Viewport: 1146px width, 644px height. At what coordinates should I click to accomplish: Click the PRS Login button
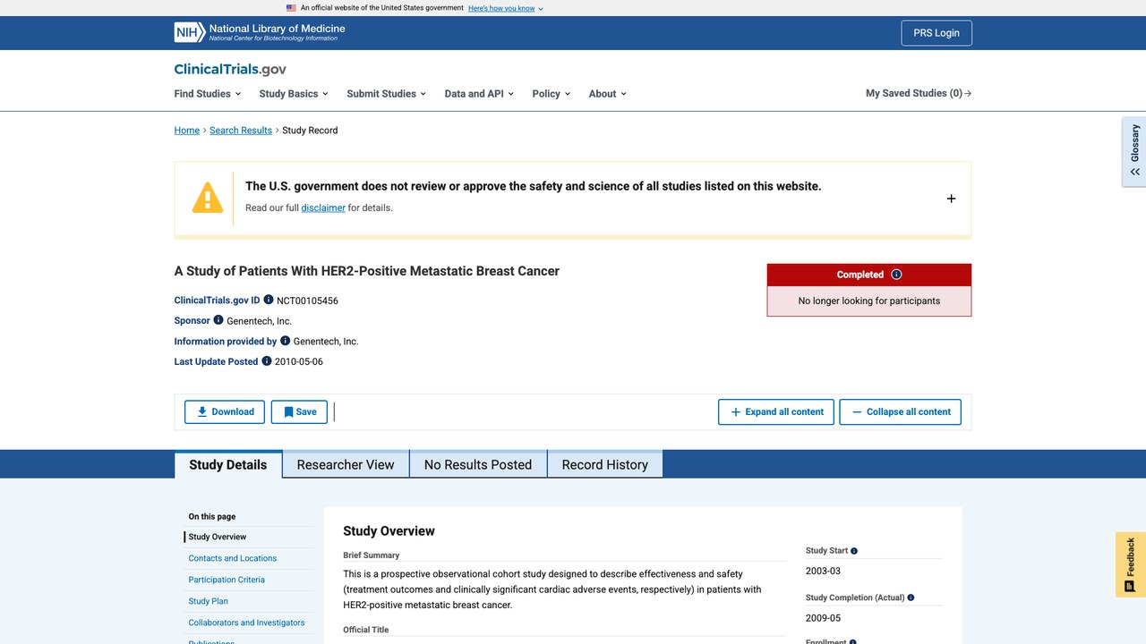pos(936,33)
